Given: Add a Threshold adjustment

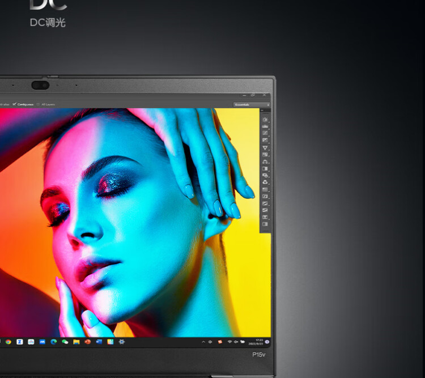Looking at the screenshot, I should pos(265,210).
